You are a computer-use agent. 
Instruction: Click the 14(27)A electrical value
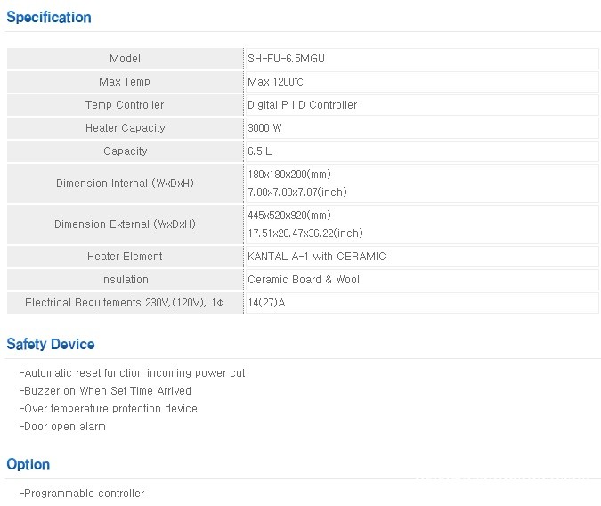point(266,303)
